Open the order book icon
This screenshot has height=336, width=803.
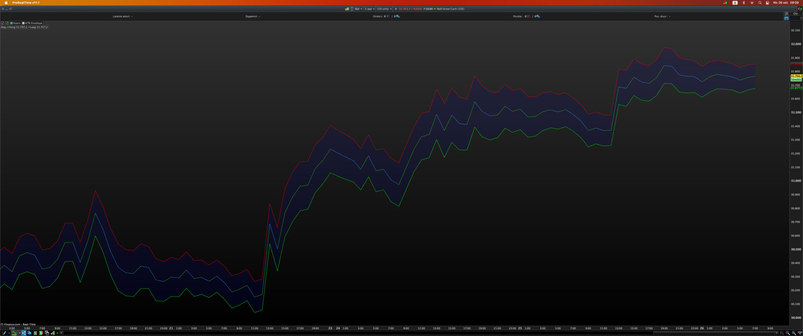pos(41,333)
